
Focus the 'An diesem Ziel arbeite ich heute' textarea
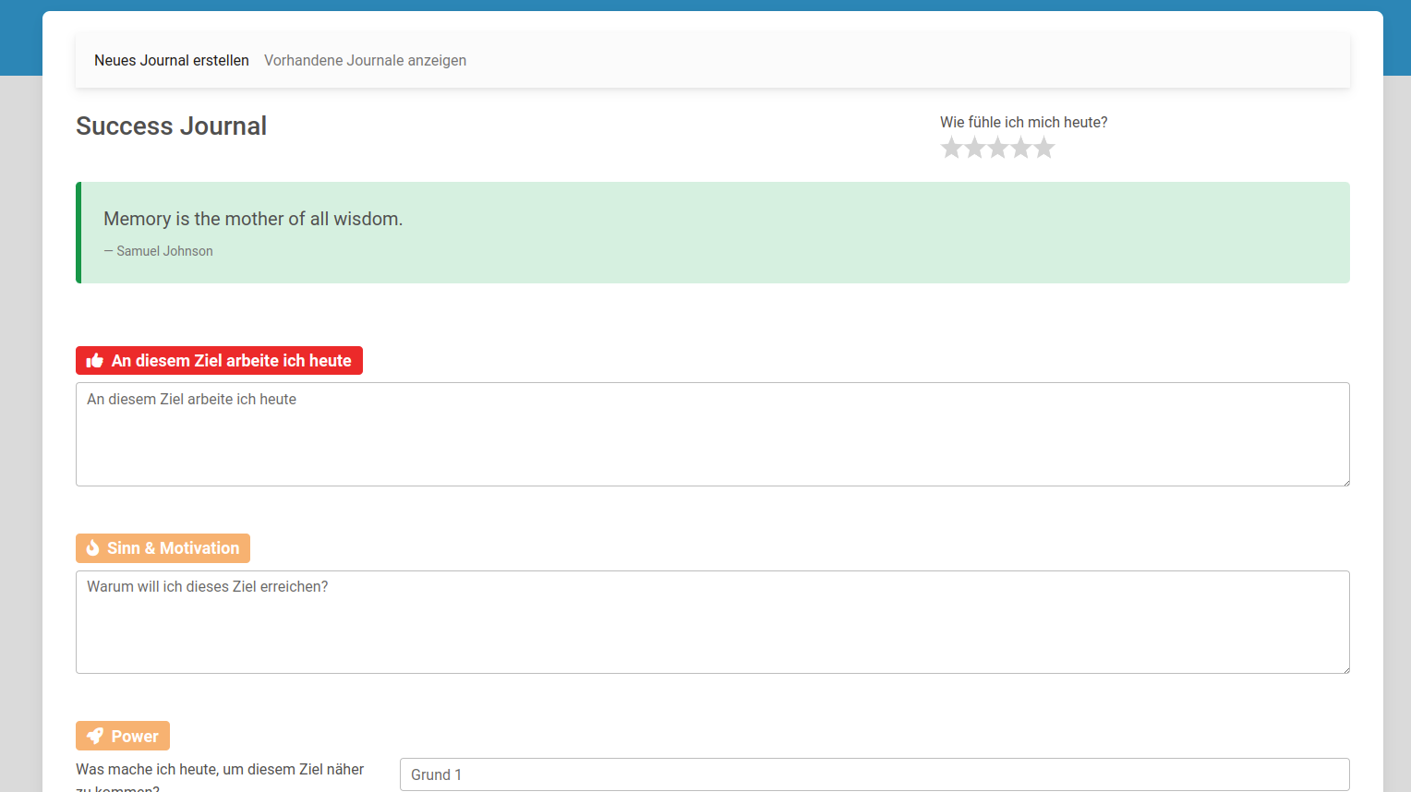click(x=713, y=434)
